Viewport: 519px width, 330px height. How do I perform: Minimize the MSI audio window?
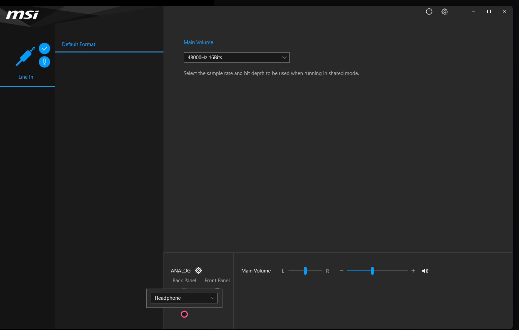[x=474, y=11]
